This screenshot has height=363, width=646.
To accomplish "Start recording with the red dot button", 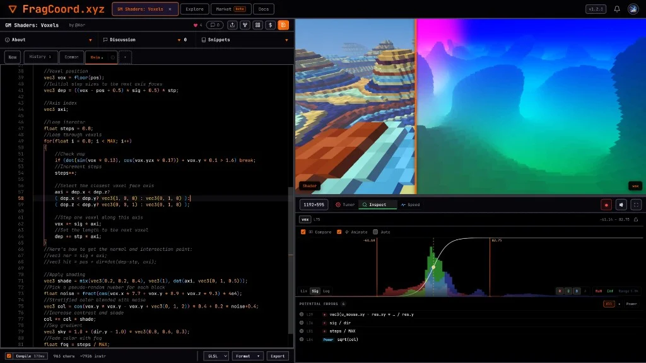I will (x=606, y=205).
